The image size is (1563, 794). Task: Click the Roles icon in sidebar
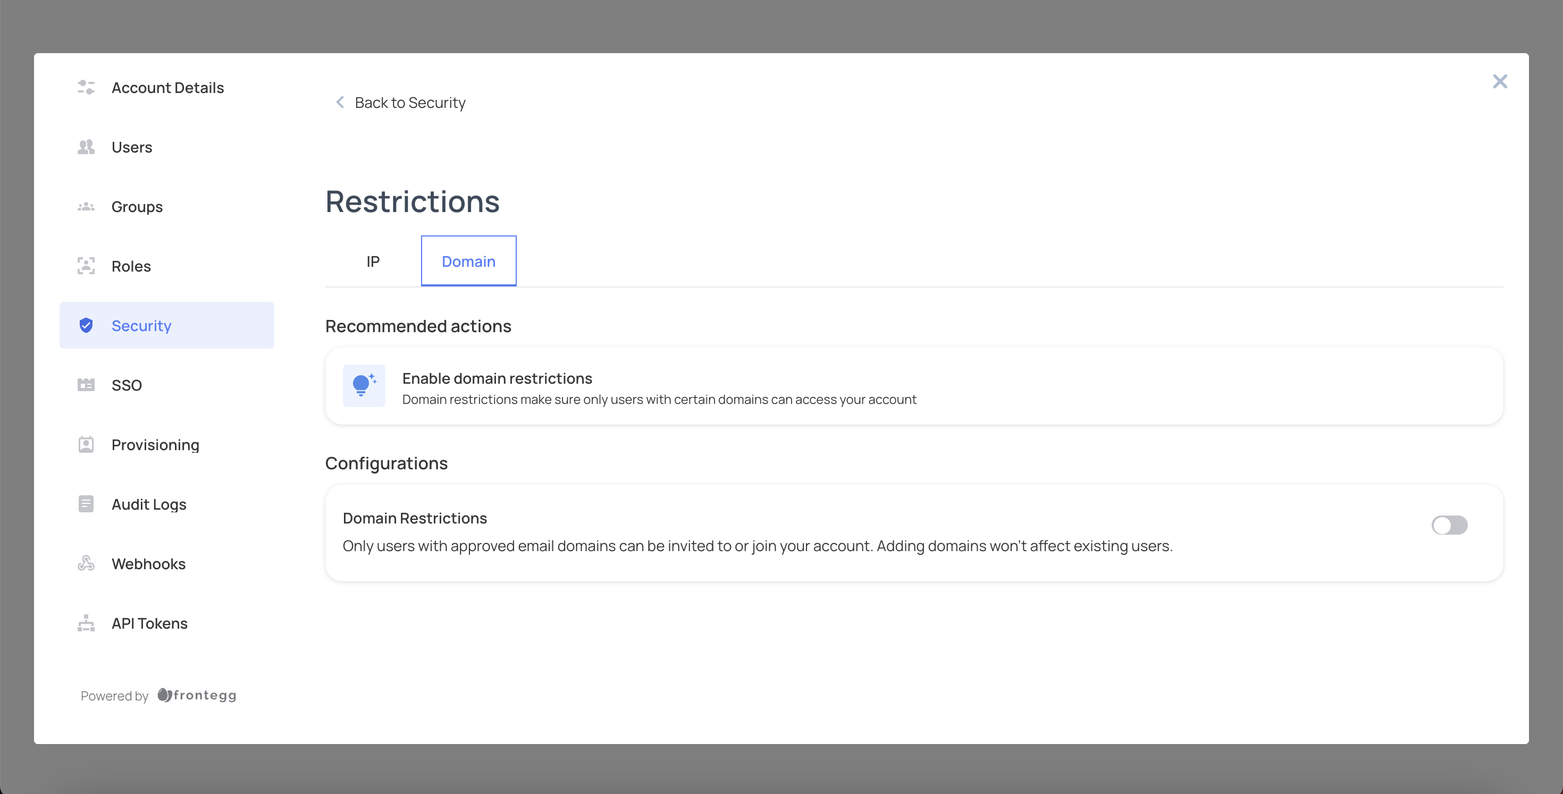(x=86, y=265)
